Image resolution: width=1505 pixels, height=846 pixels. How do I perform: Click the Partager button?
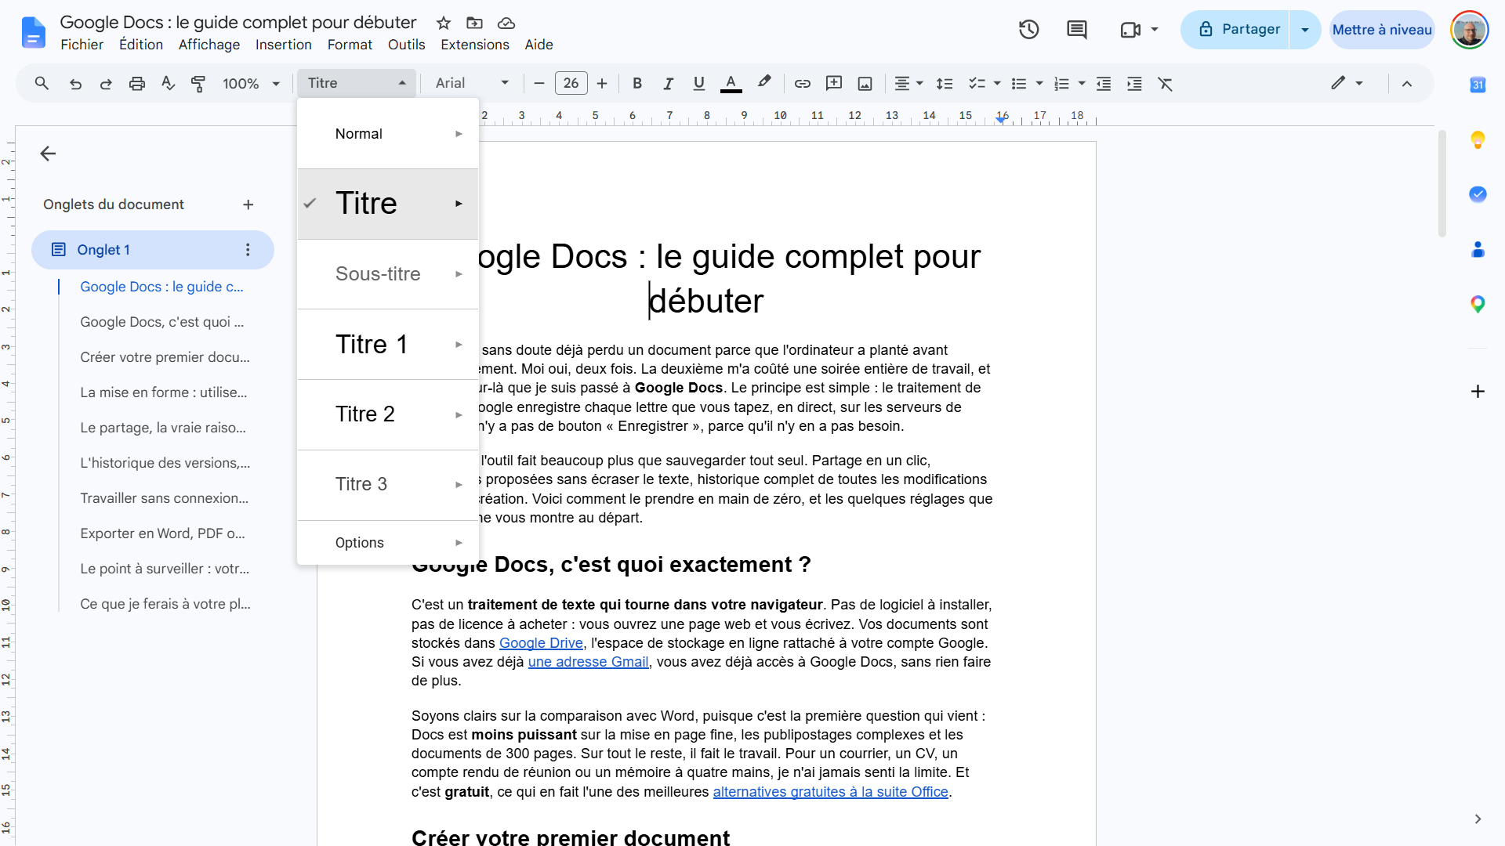tap(1235, 30)
